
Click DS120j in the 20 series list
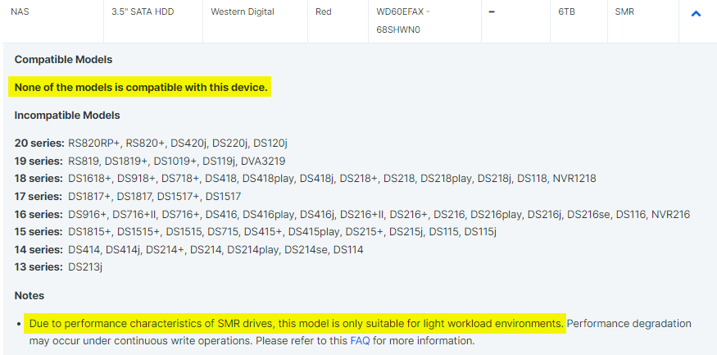(270, 143)
